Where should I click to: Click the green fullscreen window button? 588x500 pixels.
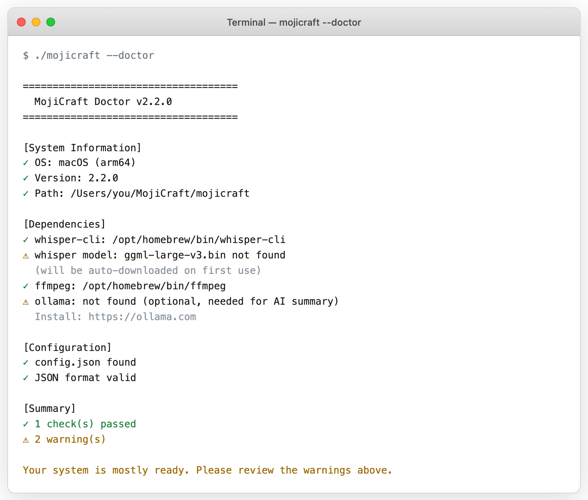coord(51,22)
